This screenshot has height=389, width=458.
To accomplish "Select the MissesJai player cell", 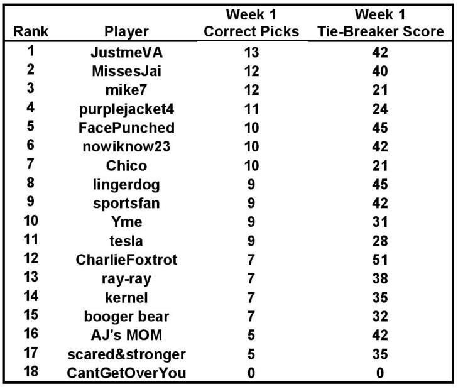I will 126,71.
